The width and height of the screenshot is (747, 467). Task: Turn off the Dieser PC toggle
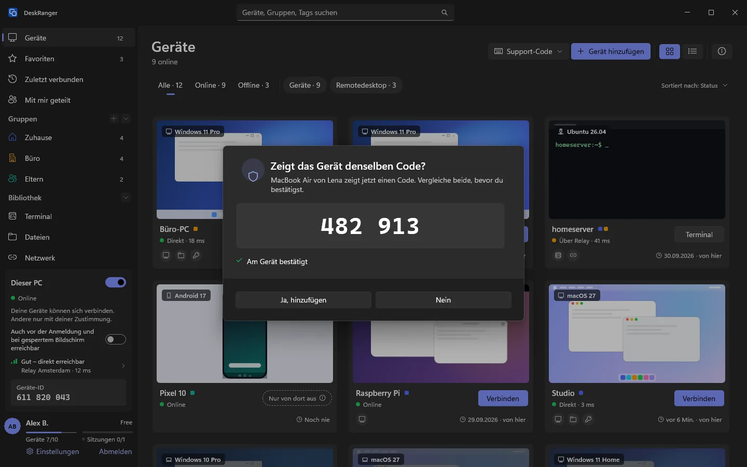(116, 282)
